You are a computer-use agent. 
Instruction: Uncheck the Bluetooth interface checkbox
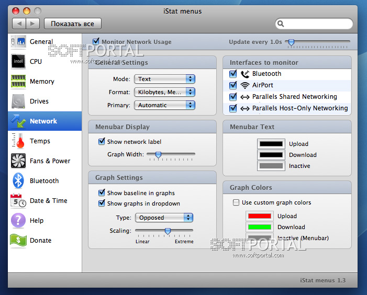(x=233, y=74)
